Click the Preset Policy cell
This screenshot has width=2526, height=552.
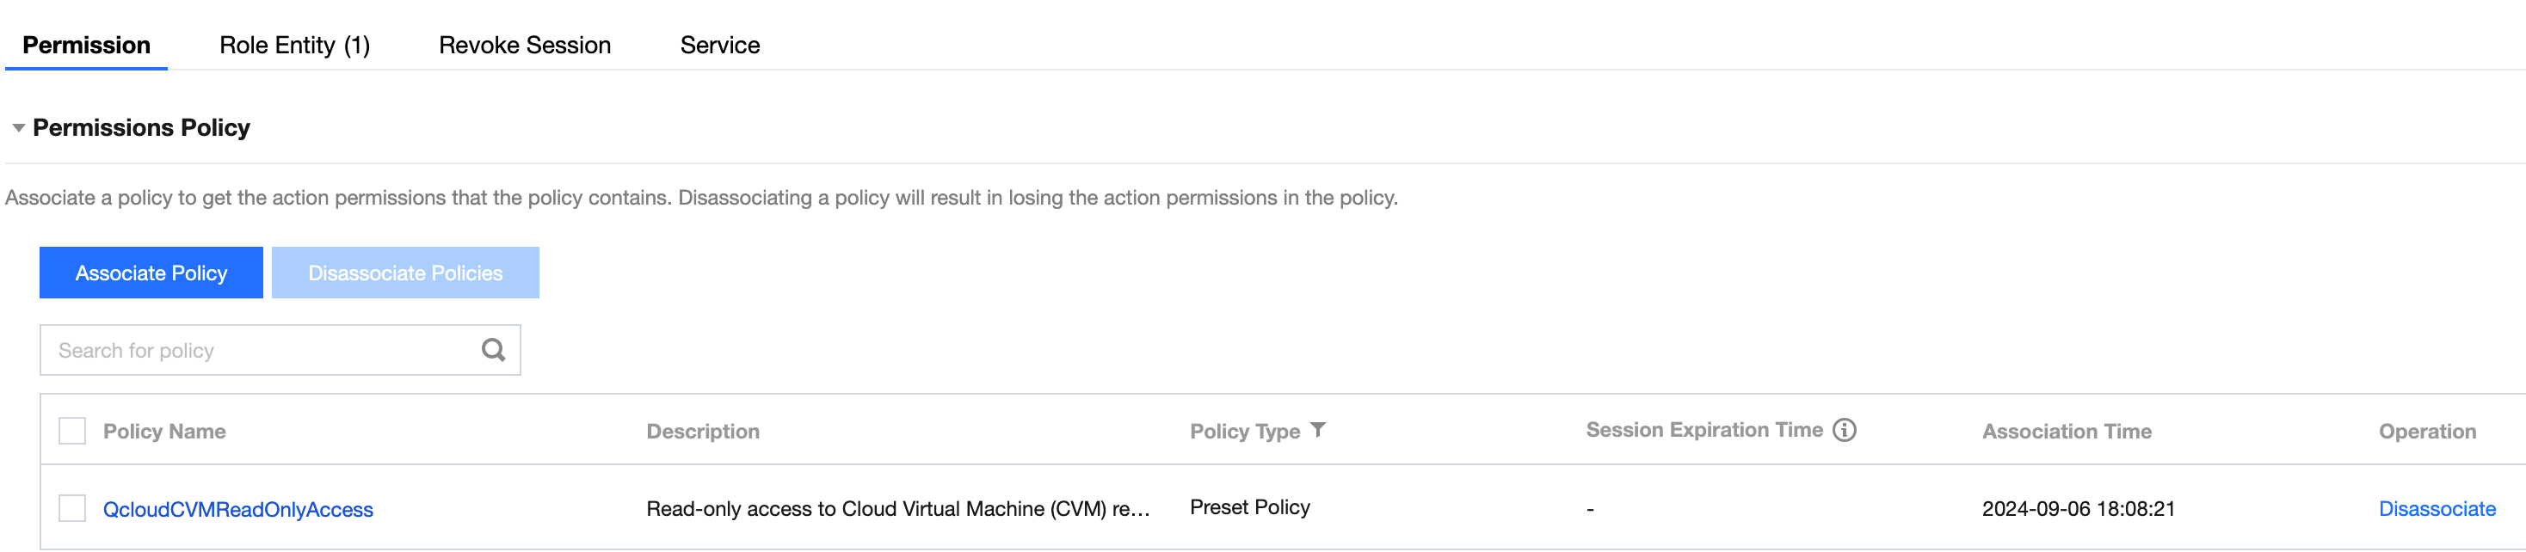(x=1249, y=507)
